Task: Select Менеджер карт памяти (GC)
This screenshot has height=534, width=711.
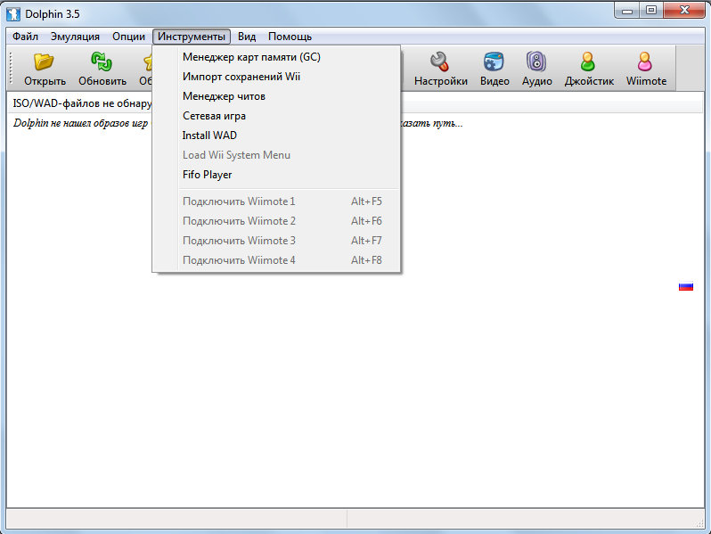Action: point(276,57)
